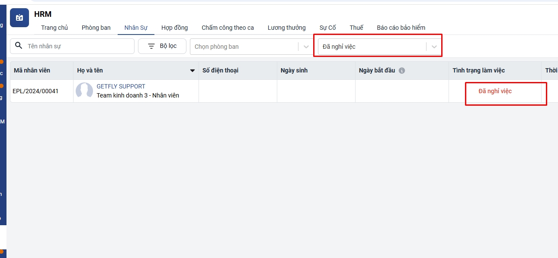Go to Chấm công theo ca tab

[x=228, y=28]
